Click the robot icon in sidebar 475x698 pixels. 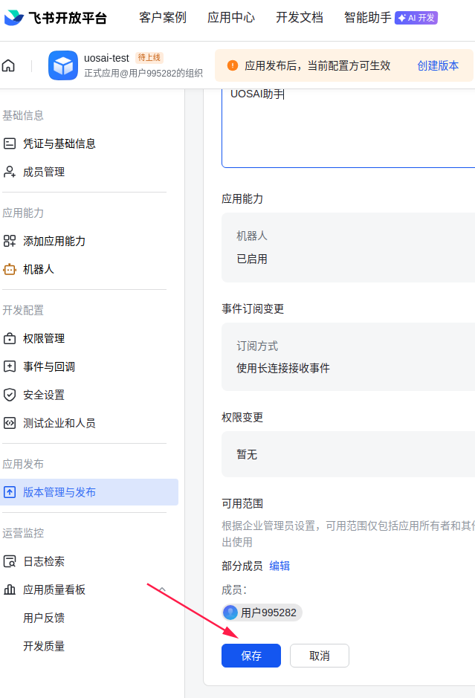(x=10, y=269)
